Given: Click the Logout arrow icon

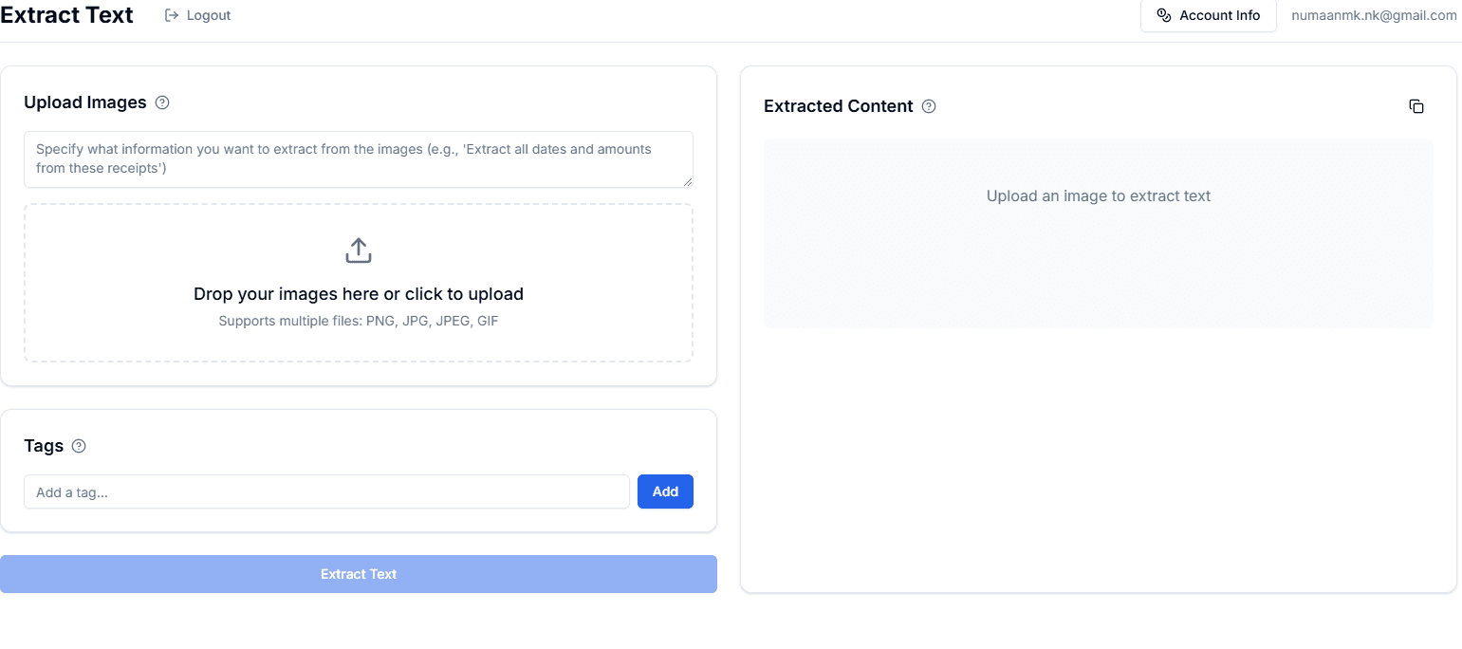Looking at the screenshot, I should pyautogui.click(x=172, y=15).
